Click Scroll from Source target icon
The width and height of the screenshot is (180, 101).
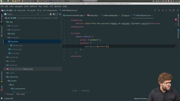coord(51,14)
